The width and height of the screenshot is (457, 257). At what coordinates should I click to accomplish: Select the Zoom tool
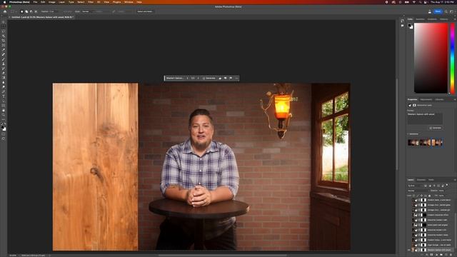pyautogui.click(x=4, y=115)
